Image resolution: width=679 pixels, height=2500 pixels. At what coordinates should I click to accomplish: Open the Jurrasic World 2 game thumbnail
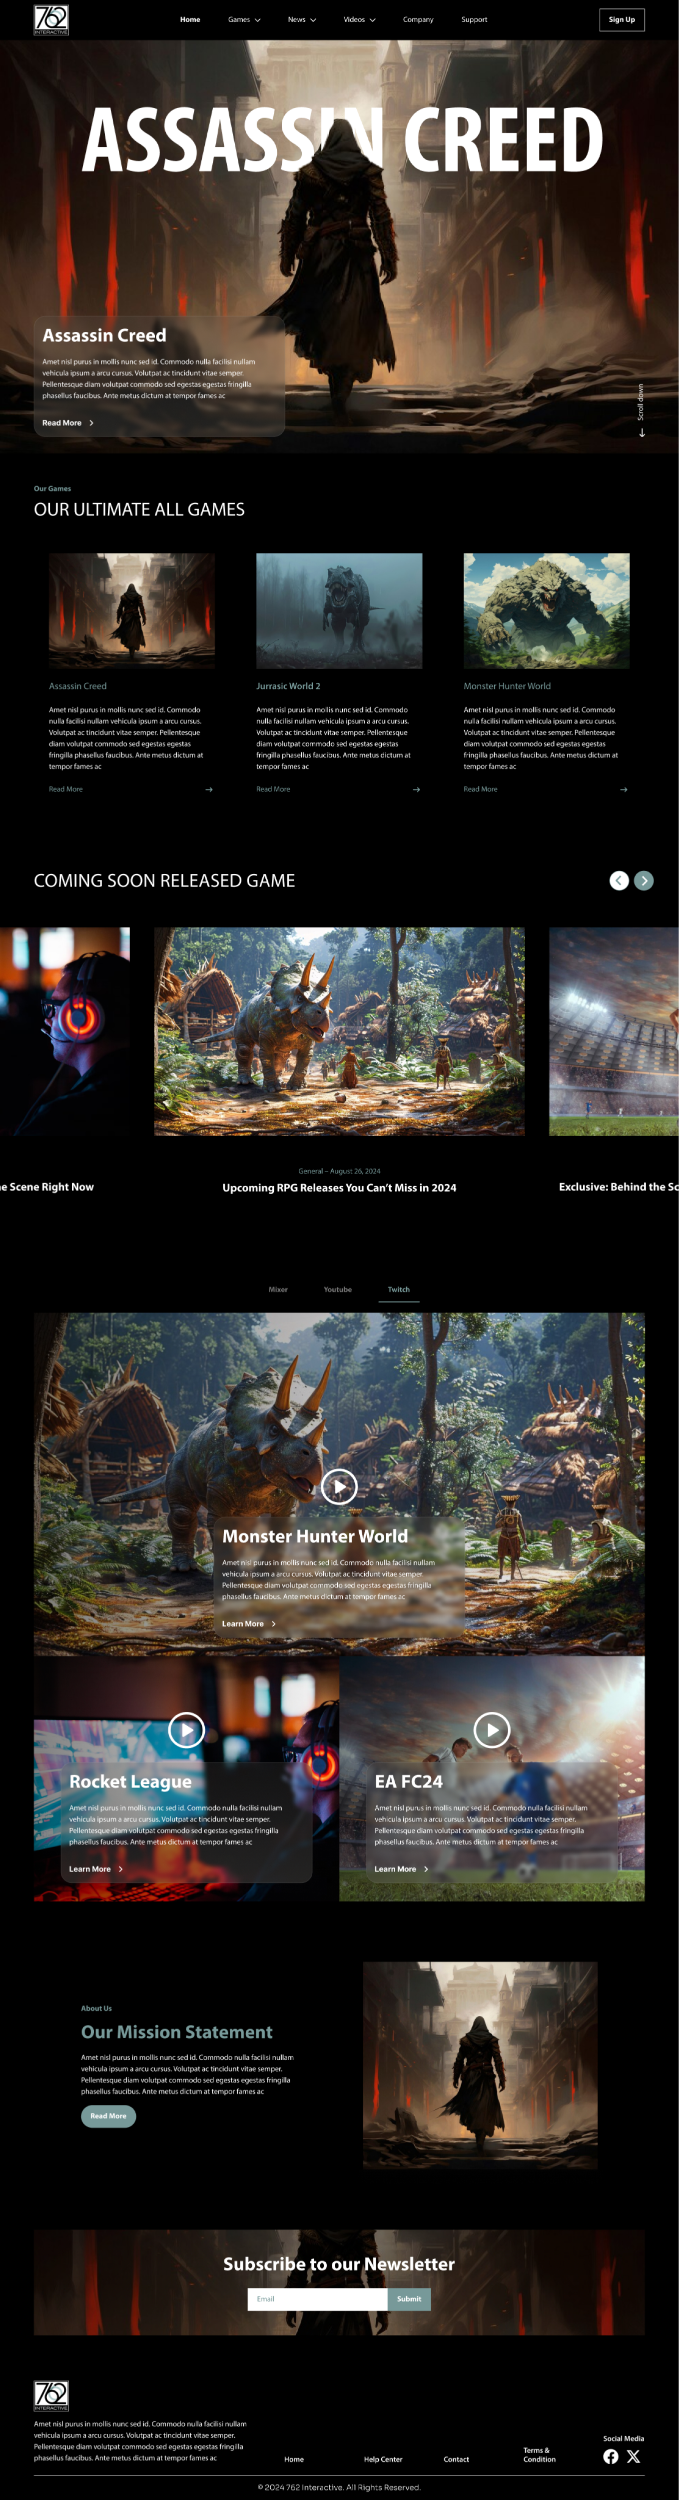point(339,610)
